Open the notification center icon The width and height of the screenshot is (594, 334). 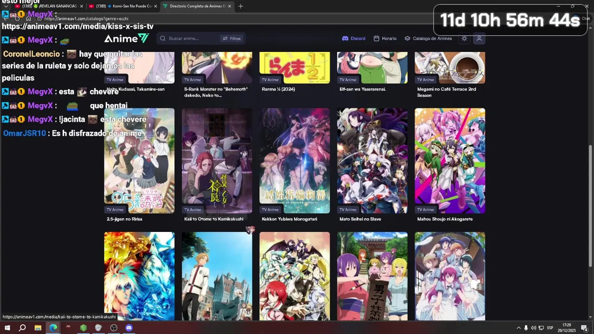point(584,328)
